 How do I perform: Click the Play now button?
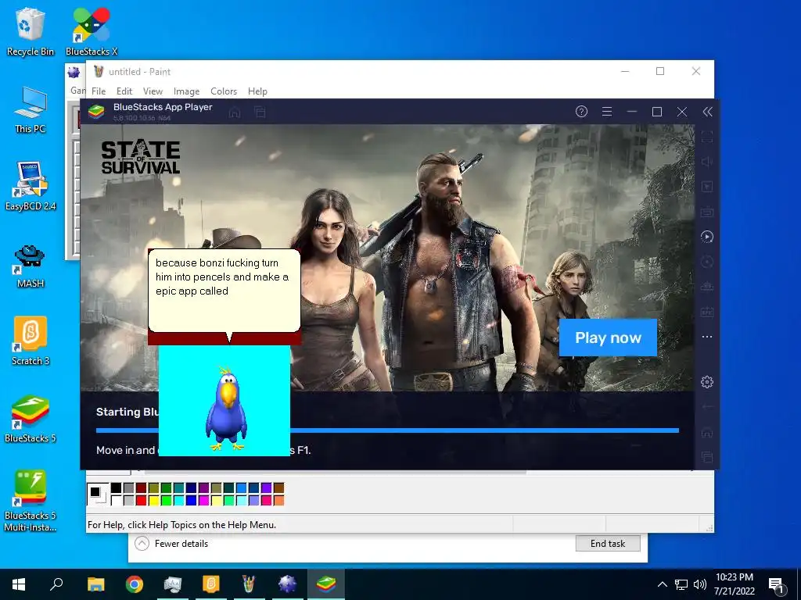pos(608,337)
